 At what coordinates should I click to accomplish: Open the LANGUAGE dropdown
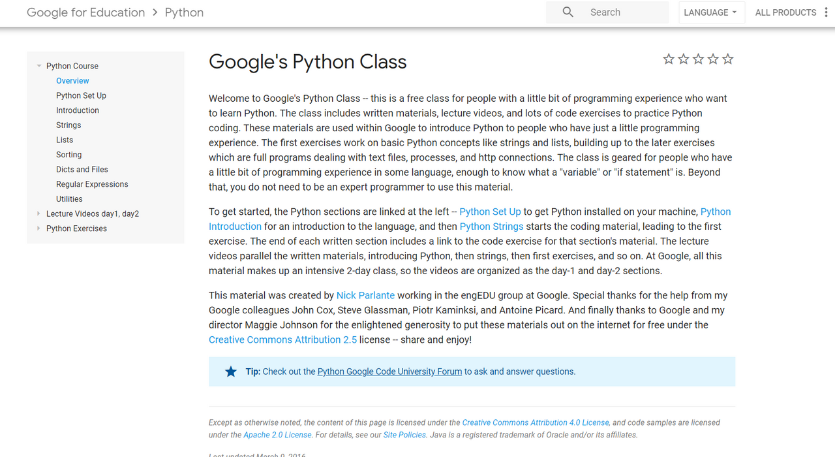click(x=712, y=12)
